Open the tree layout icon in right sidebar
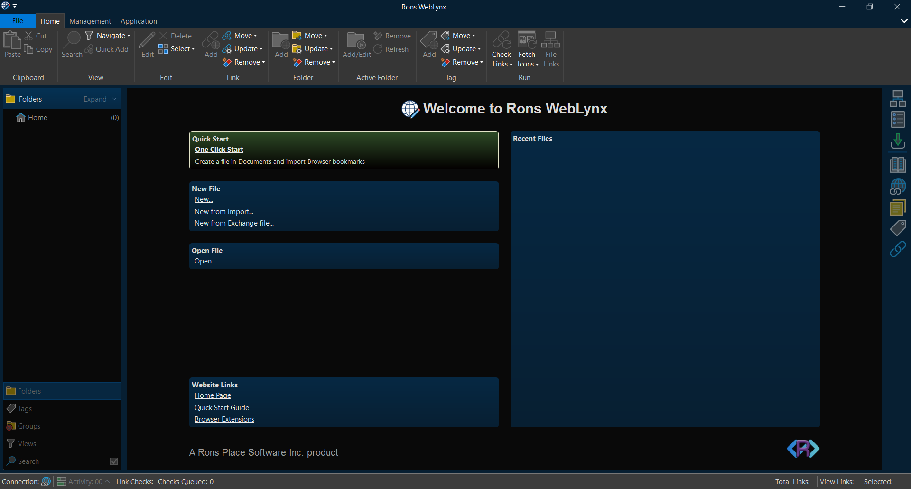 click(x=898, y=99)
